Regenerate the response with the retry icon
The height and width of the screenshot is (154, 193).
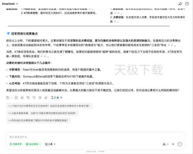coord(34,97)
